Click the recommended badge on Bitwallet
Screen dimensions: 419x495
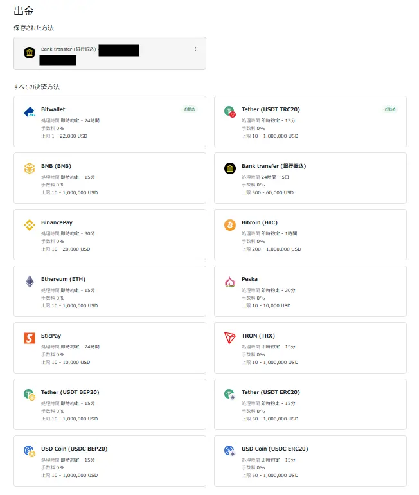click(190, 109)
